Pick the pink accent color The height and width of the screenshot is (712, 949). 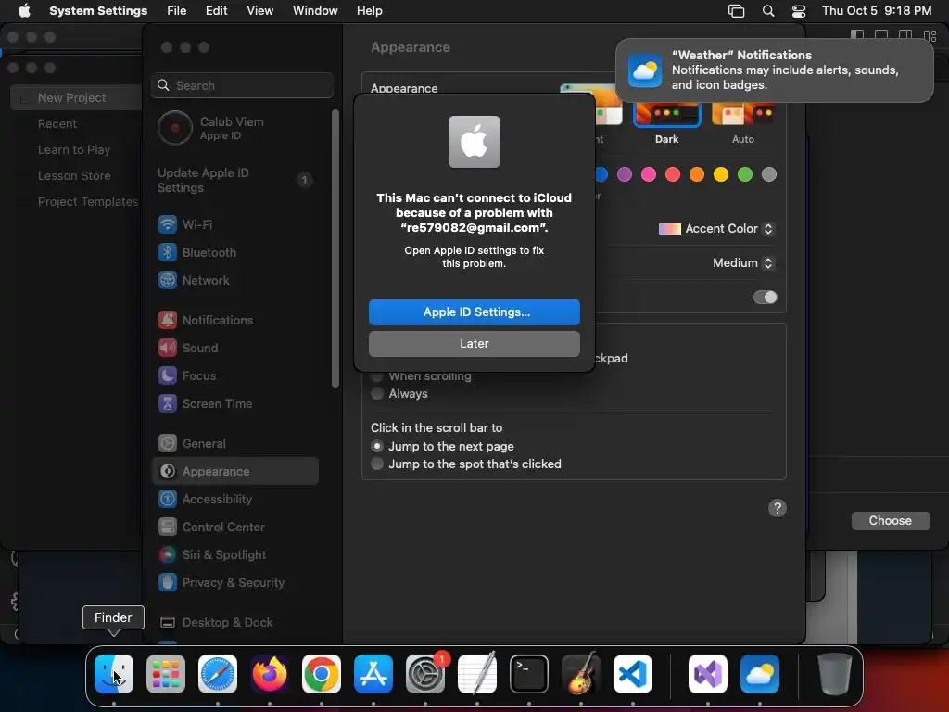pos(649,174)
